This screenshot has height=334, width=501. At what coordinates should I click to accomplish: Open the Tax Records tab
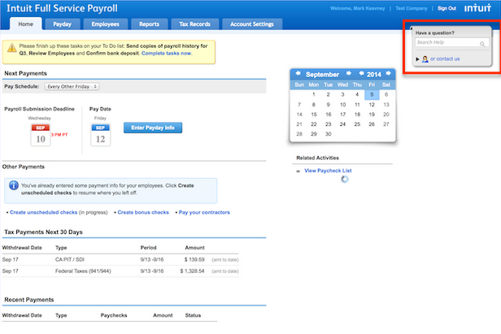pyautogui.click(x=193, y=24)
